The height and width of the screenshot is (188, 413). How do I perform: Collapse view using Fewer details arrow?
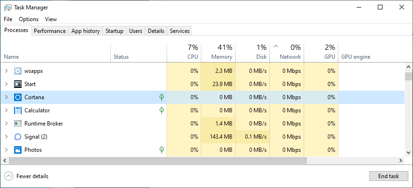coord(9,176)
